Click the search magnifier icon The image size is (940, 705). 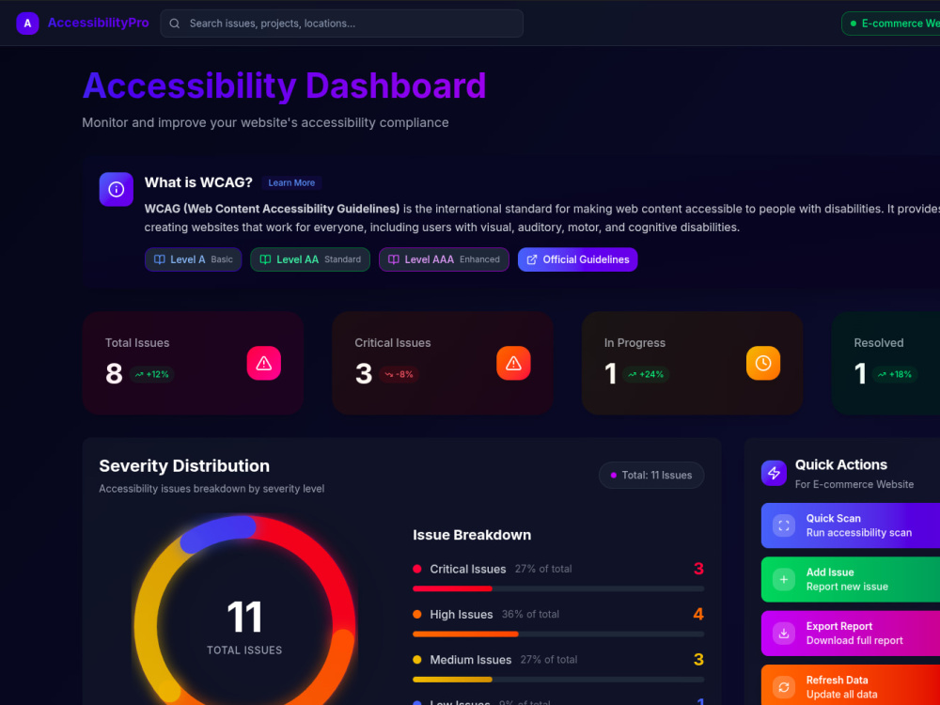point(175,23)
